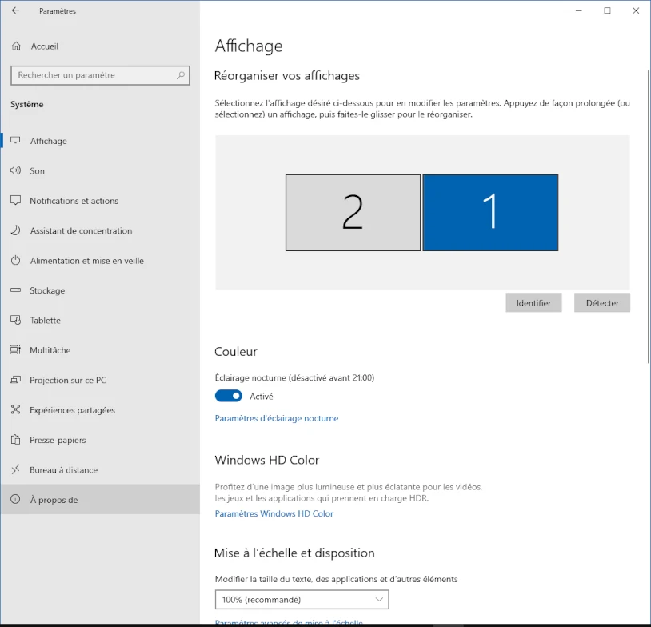Click the Projection sur ce PC icon
The height and width of the screenshot is (627, 651).
[17, 380]
